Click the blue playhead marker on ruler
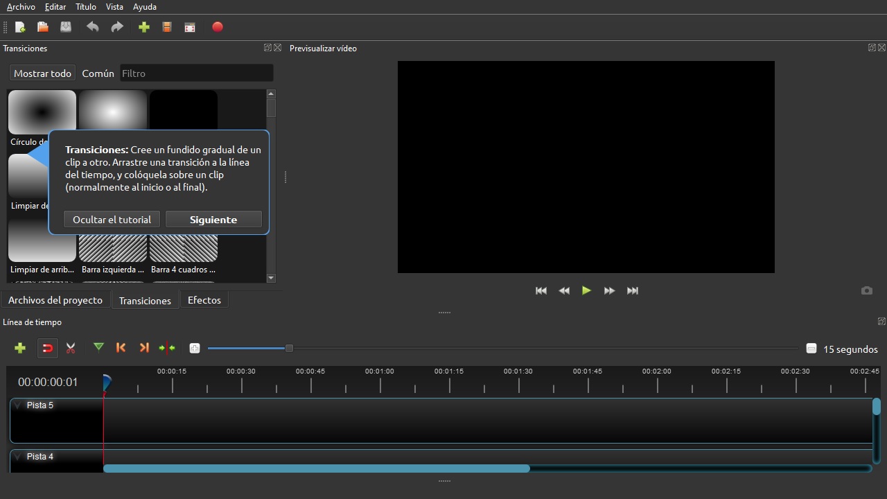The image size is (887, 499). point(106,382)
